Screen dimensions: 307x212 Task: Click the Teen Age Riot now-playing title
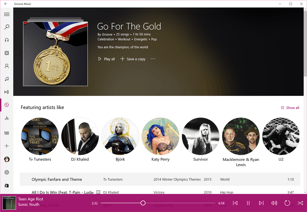31,199
